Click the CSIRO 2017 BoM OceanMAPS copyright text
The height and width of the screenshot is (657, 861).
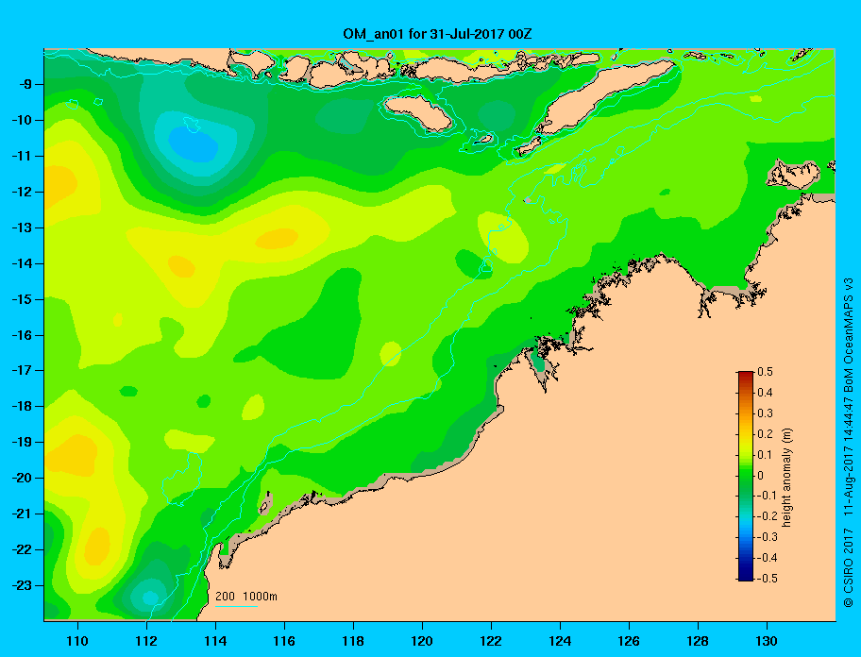tap(849, 443)
